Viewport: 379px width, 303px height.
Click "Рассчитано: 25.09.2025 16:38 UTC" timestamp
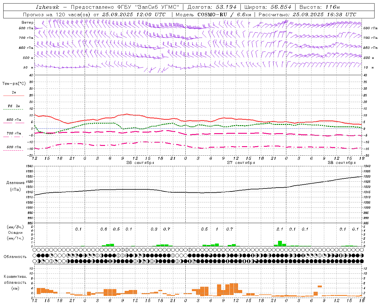point(307,14)
